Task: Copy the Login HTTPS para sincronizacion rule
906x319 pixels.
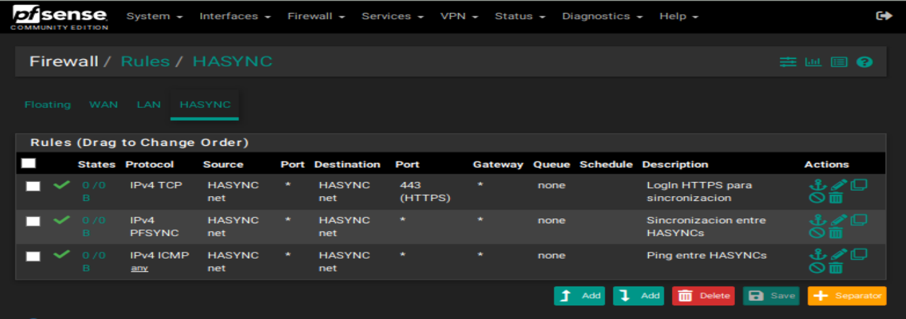Action: (x=859, y=184)
